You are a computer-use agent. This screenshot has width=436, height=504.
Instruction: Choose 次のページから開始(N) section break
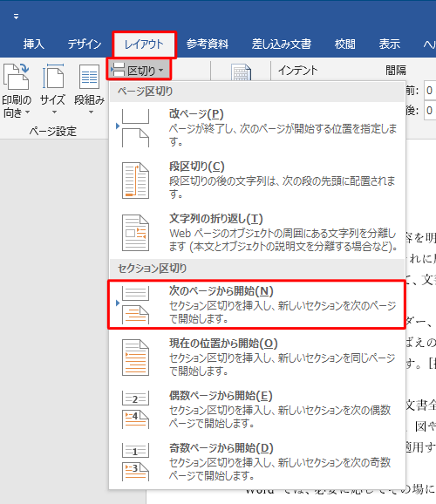(x=257, y=304)
